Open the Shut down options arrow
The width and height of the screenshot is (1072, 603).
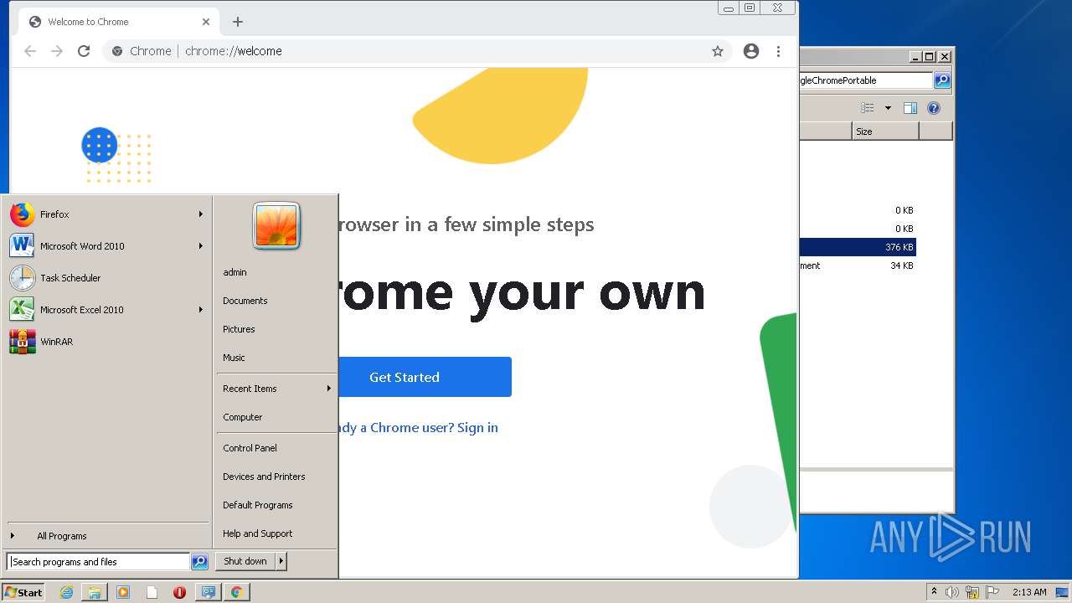tap(281, 561)
